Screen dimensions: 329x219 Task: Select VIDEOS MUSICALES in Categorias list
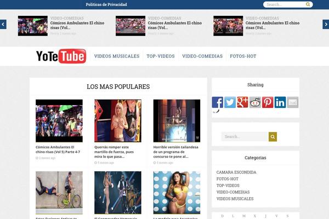point(235,199)
